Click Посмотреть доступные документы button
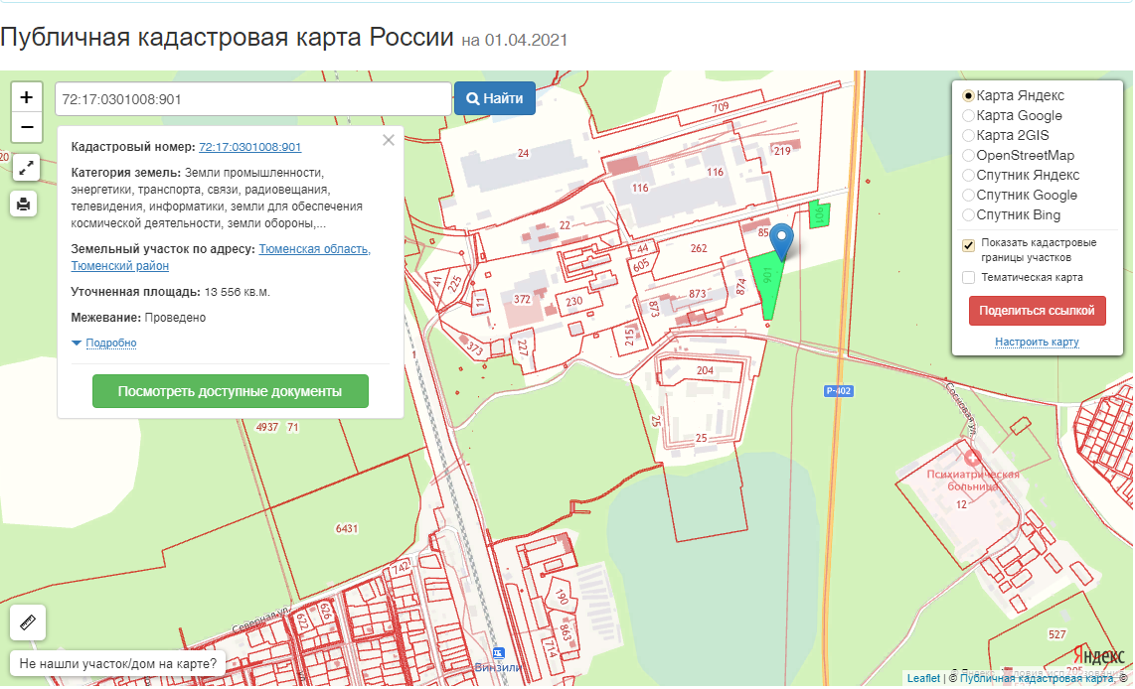Image resolution: width=1135 pixels, height=689 pixels. coord(231,391)
